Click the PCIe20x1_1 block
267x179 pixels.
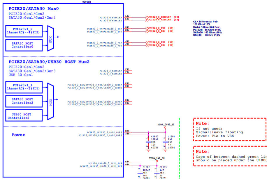(x=24, y=87)
